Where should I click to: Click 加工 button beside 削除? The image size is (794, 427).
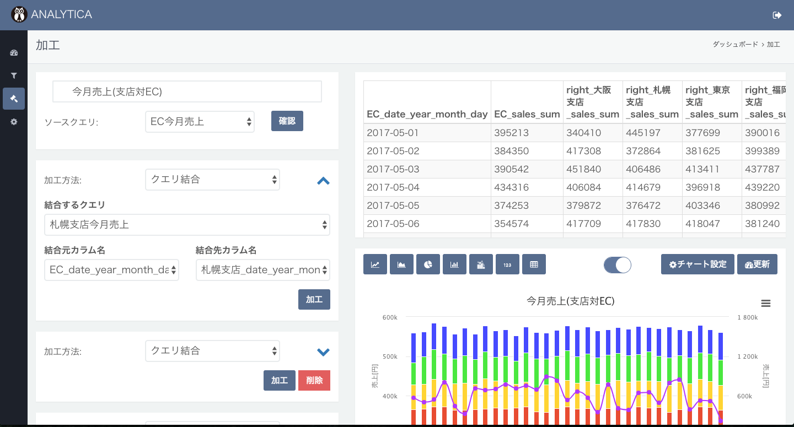tap(280, 381)
